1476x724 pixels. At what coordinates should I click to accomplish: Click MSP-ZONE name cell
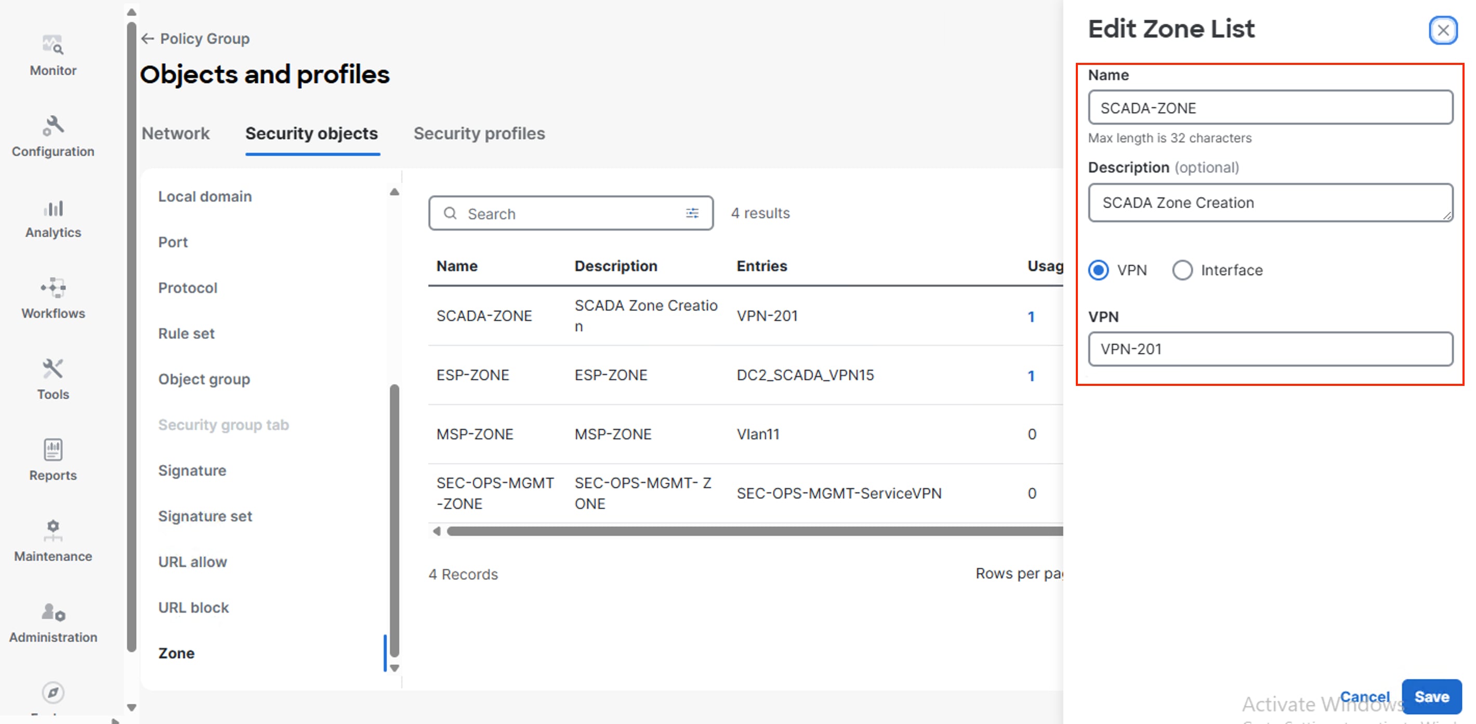(475, 434)
